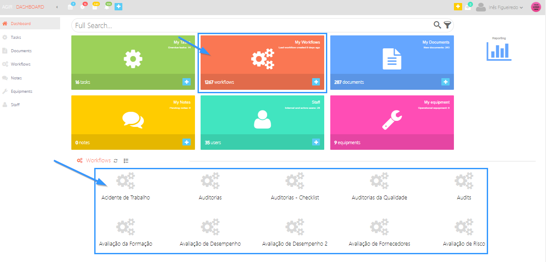Open the document icon with badge 243

click(95, 7)
